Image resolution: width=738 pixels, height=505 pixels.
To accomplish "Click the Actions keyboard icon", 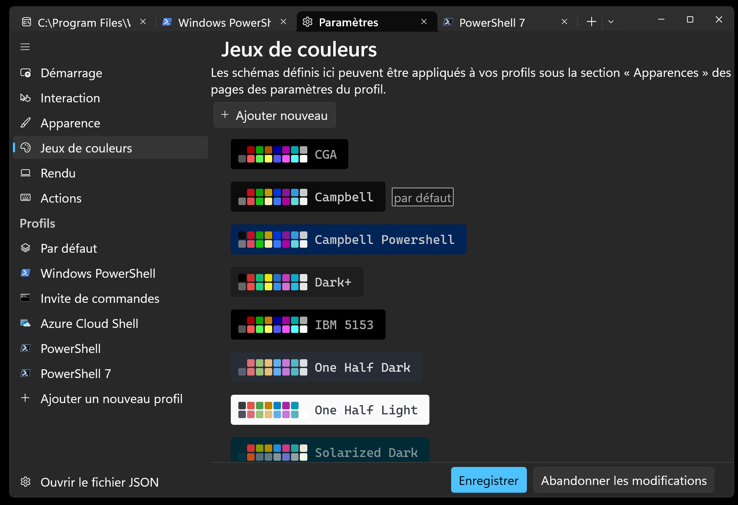I will [26, 198].
